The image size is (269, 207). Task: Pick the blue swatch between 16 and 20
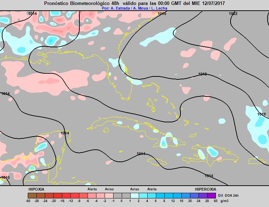pos(186,196)
